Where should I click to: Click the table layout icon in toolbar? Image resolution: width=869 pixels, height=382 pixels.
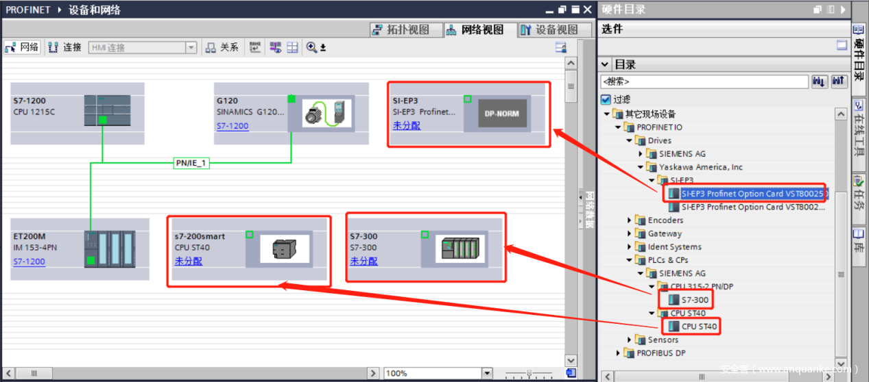(x=292, y=47)
